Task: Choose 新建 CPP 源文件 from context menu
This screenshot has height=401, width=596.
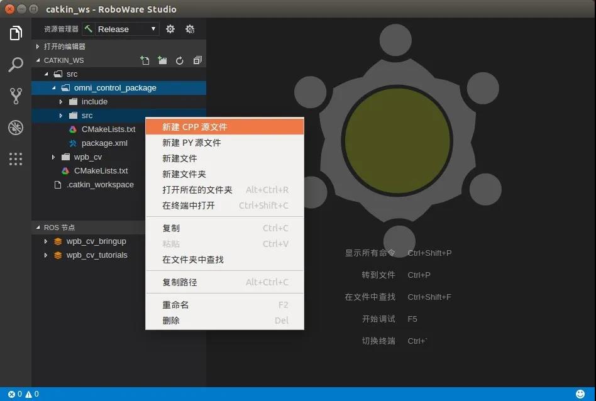Action: coord(224,126)
